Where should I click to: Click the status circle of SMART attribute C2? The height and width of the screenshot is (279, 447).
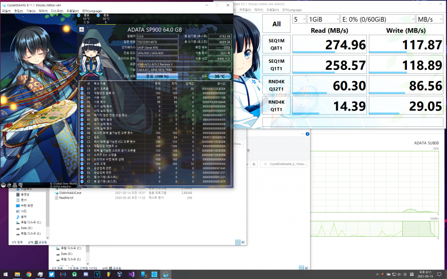82,137
